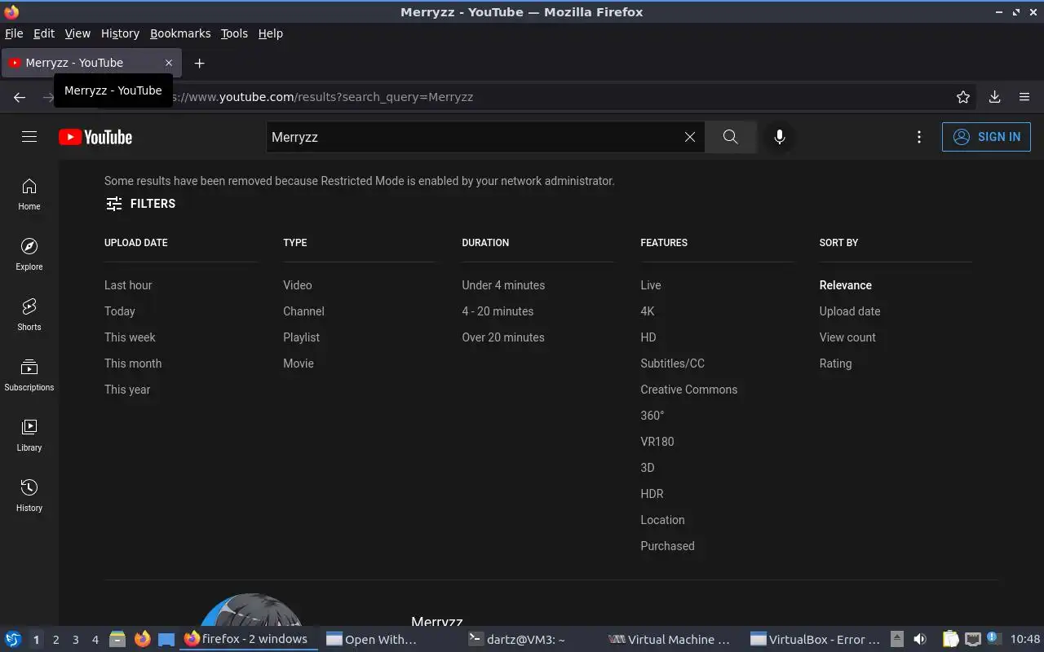Sort results by Upload date
Screen dimensions: 1044x652
click(x=850, y=311)
